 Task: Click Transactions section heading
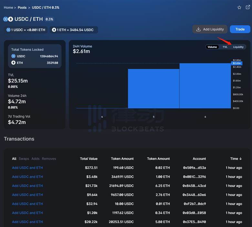click(x=19, y=139)
